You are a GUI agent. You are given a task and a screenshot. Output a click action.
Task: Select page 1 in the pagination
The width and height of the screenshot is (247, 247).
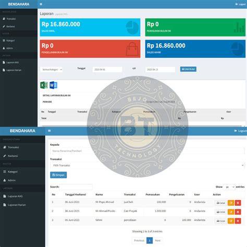(x=150, y=240)
